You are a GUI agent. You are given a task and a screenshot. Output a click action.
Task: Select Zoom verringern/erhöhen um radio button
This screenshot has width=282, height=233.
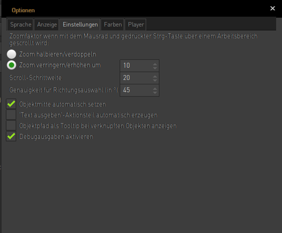(x=11, y=65)
